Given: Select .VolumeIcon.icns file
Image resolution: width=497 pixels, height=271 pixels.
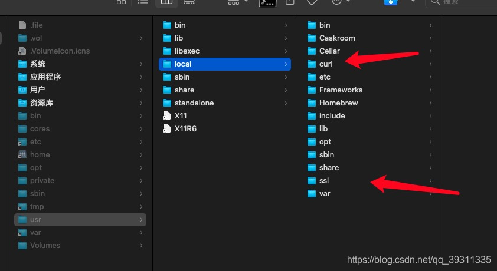Looking at the screenshot, I should coord(60,51).
